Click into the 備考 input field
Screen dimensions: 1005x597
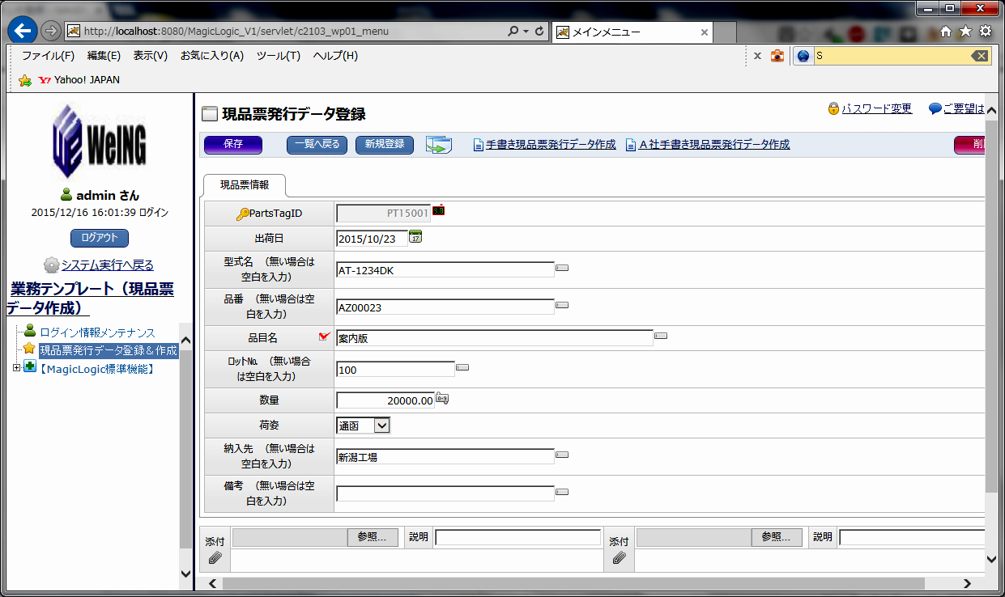point(445,493)
